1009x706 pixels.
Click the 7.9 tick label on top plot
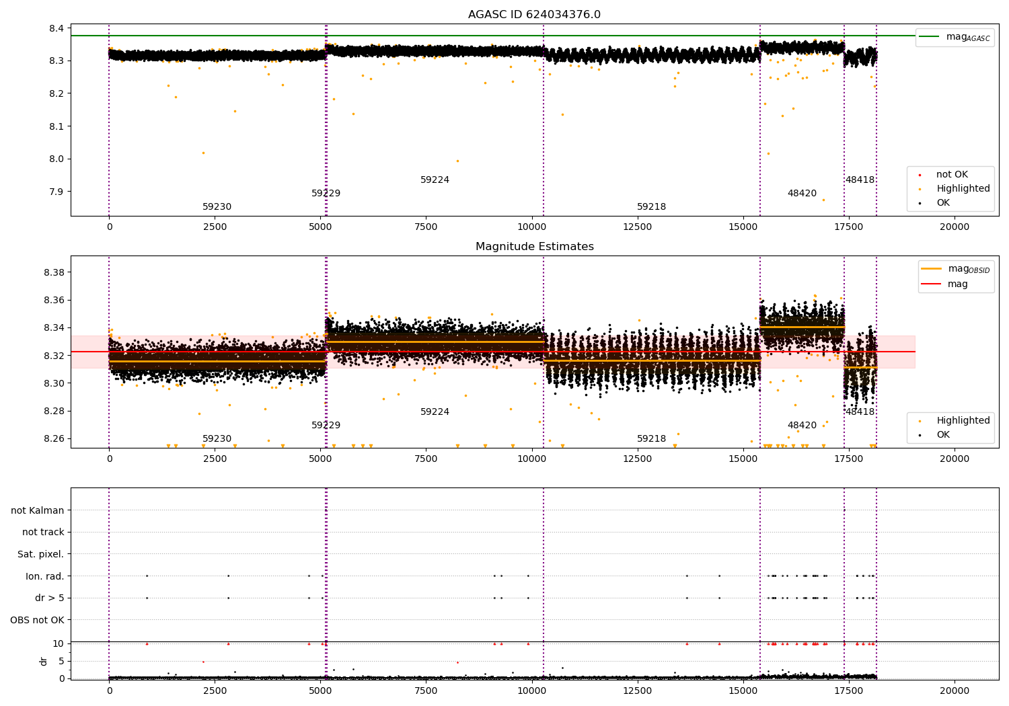click(x=57, y=192)
